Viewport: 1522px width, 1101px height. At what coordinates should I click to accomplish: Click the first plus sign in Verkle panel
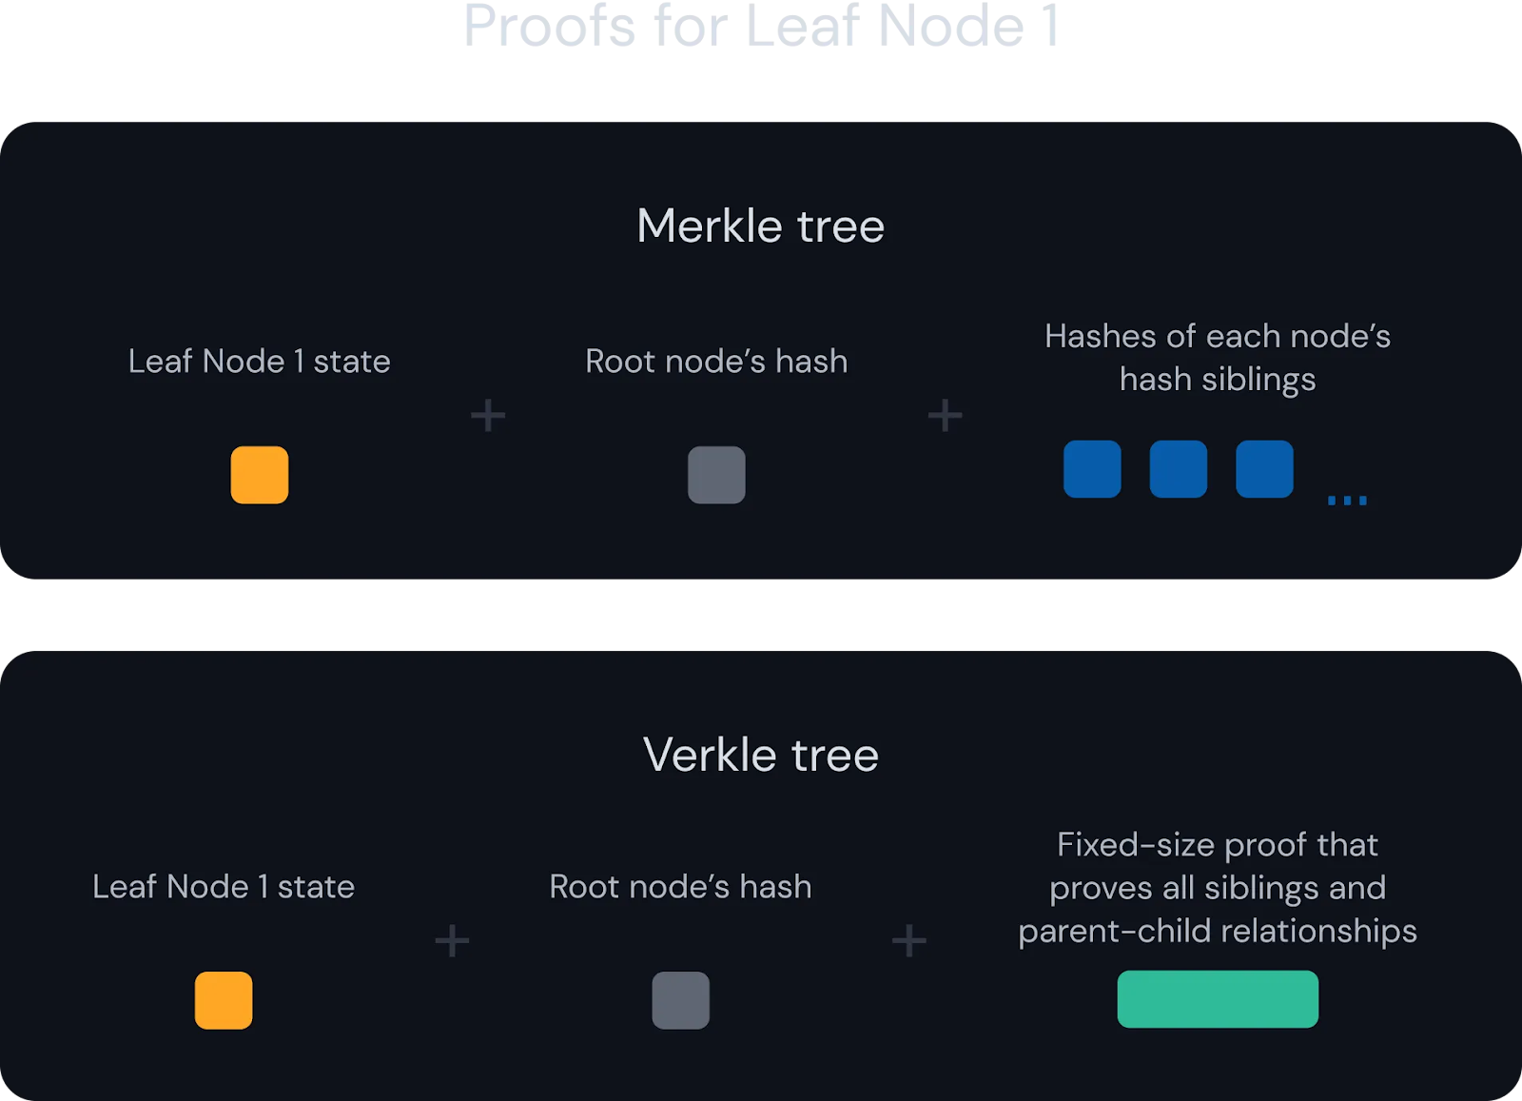(452, 941)
